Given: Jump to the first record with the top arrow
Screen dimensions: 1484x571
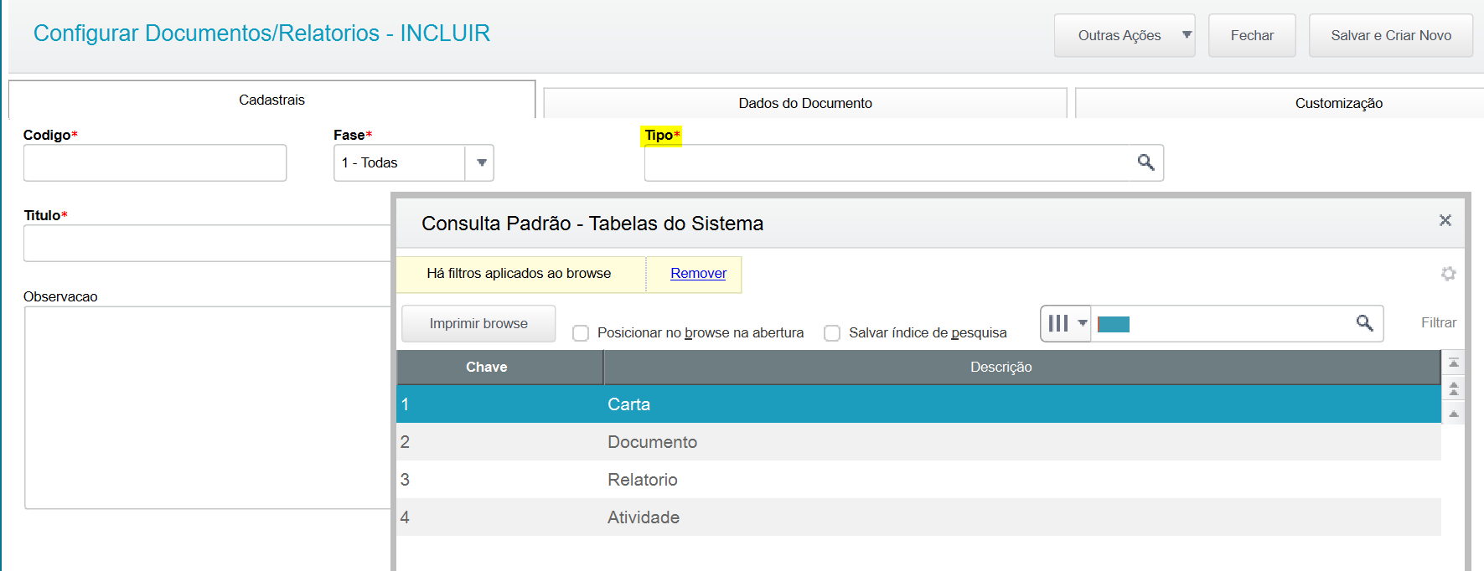Looking at the screenshot, I should [x=1454, y=363].
